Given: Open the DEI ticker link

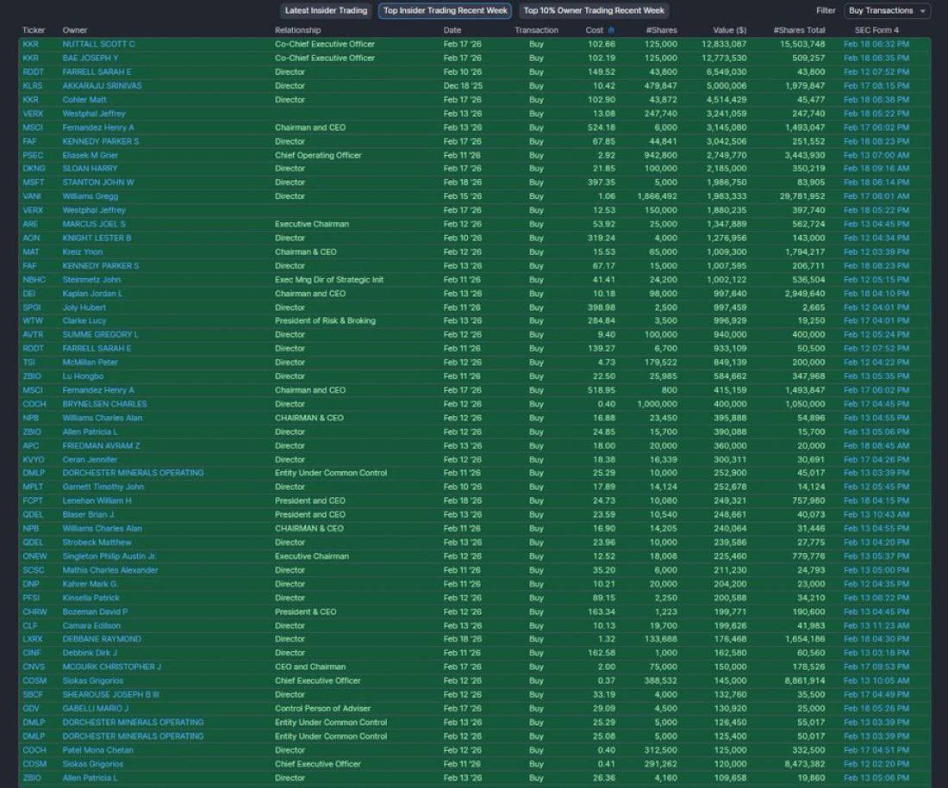Looking at the screenshot, I should [29, 294].
